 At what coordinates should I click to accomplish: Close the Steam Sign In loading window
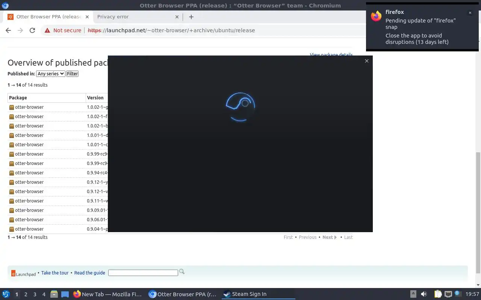367,61
